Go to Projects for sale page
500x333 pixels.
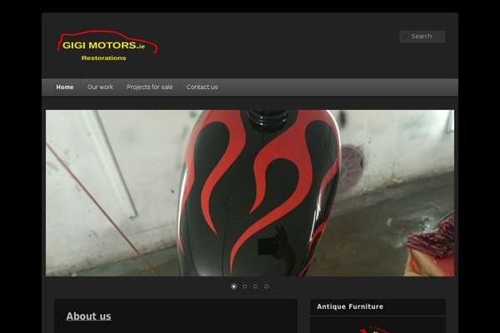coord(149,87)
